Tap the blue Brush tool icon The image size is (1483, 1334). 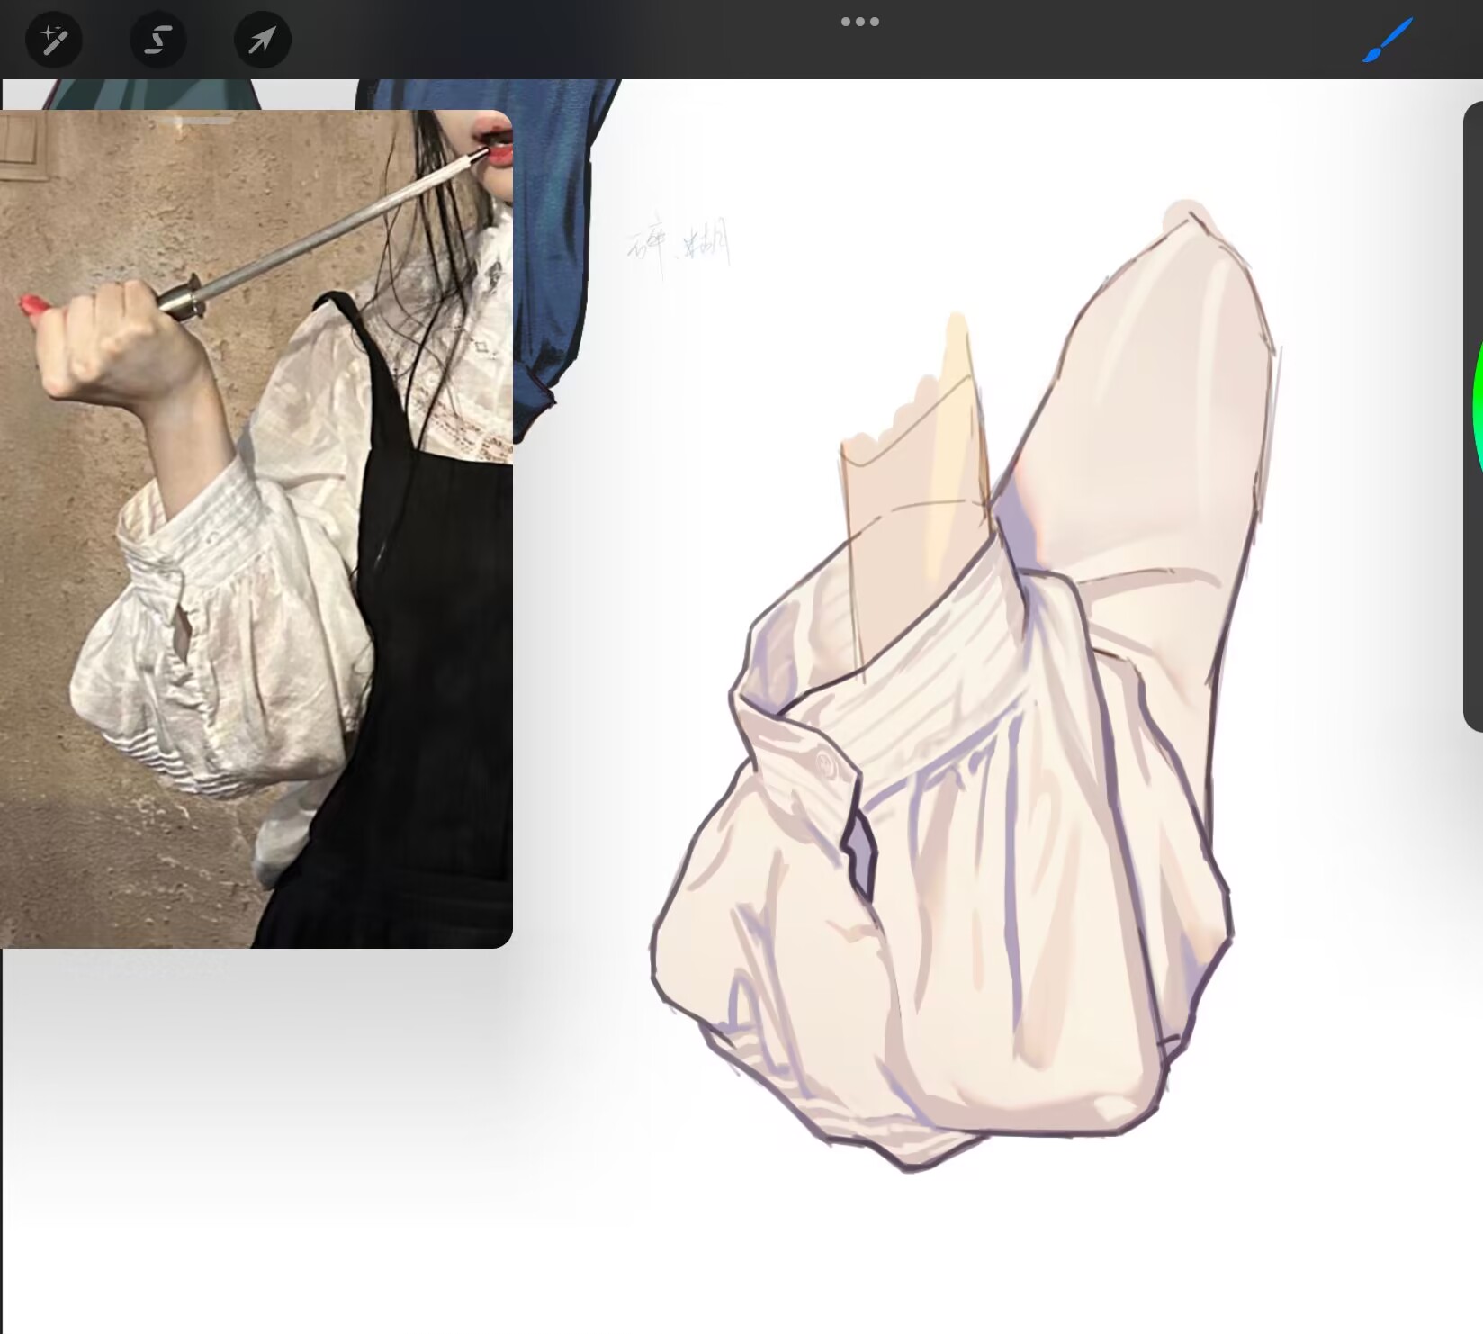[x=1387, y=41]
